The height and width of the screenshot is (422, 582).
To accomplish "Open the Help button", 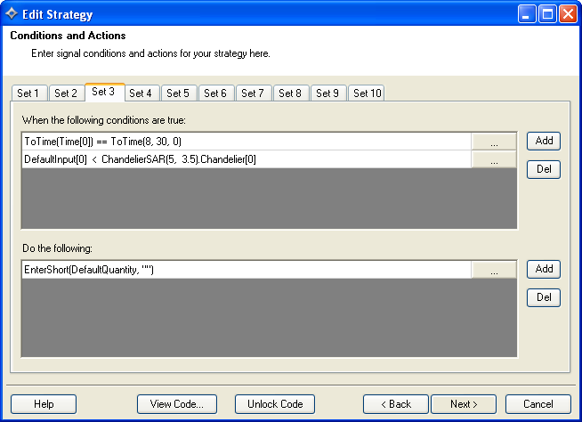I will [44, 404].
